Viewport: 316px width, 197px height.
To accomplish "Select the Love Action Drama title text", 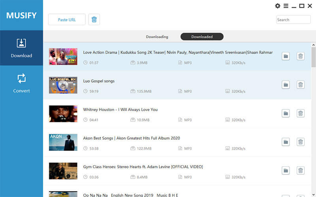I will (178, 52).
